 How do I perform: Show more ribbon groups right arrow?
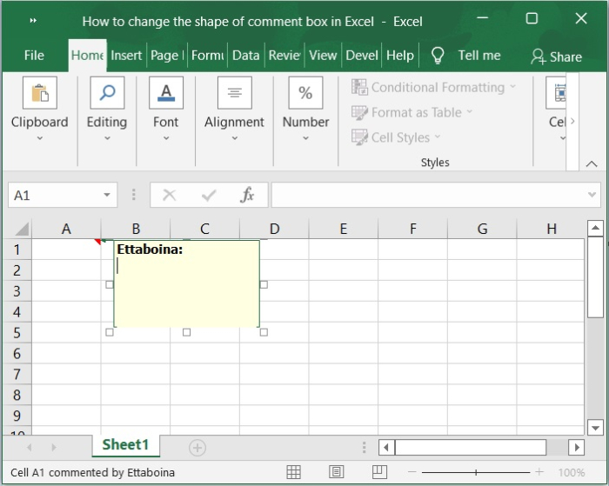(572, 122)
